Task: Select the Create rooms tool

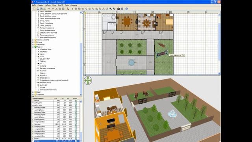Action: click(x=83, y=9)
